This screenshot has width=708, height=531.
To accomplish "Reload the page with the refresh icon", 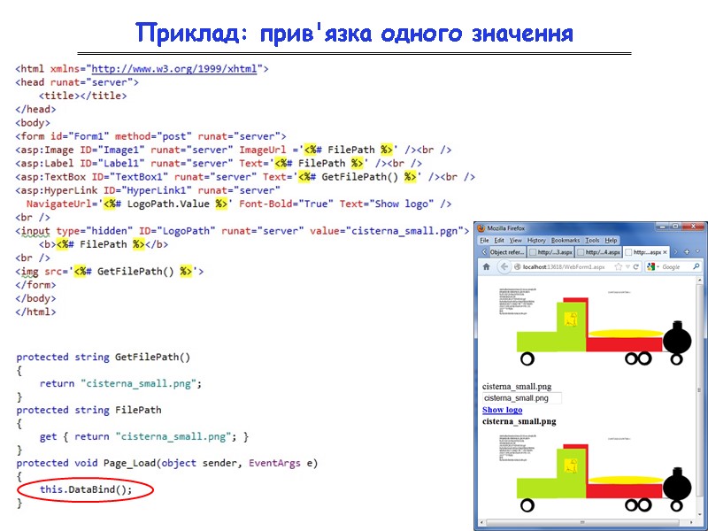I will pos(635,267).
